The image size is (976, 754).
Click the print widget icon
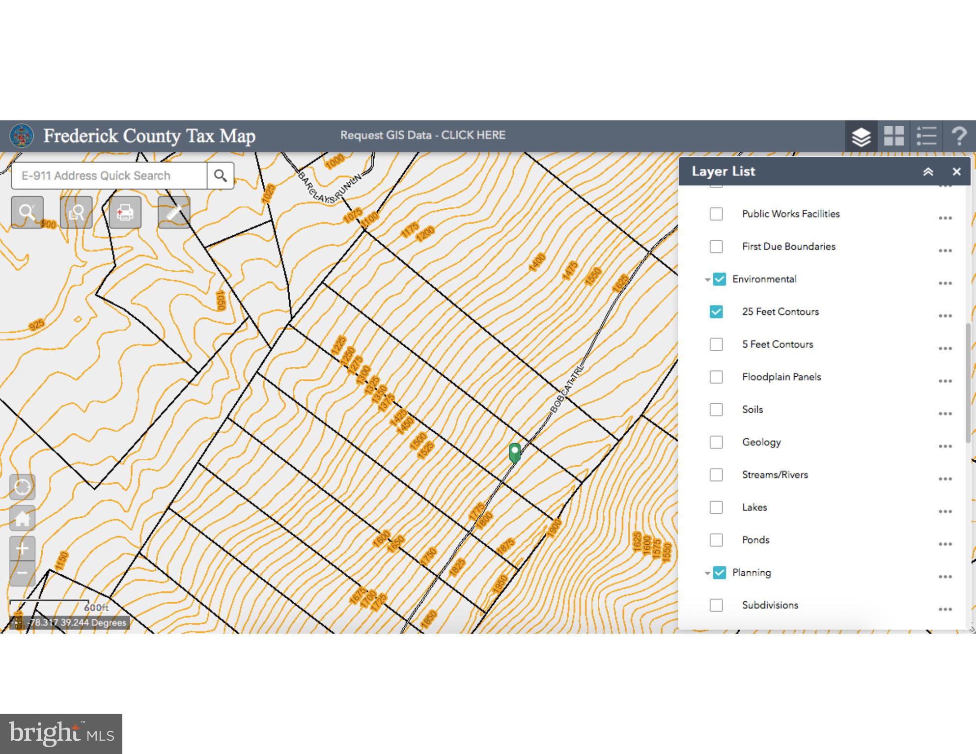pyautogui.click(x=125, y=213)
